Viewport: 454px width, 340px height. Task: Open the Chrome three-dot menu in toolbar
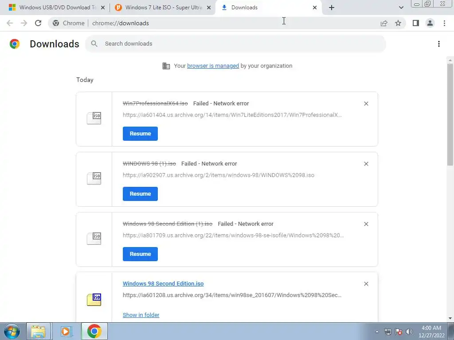[x=444, y=23]
